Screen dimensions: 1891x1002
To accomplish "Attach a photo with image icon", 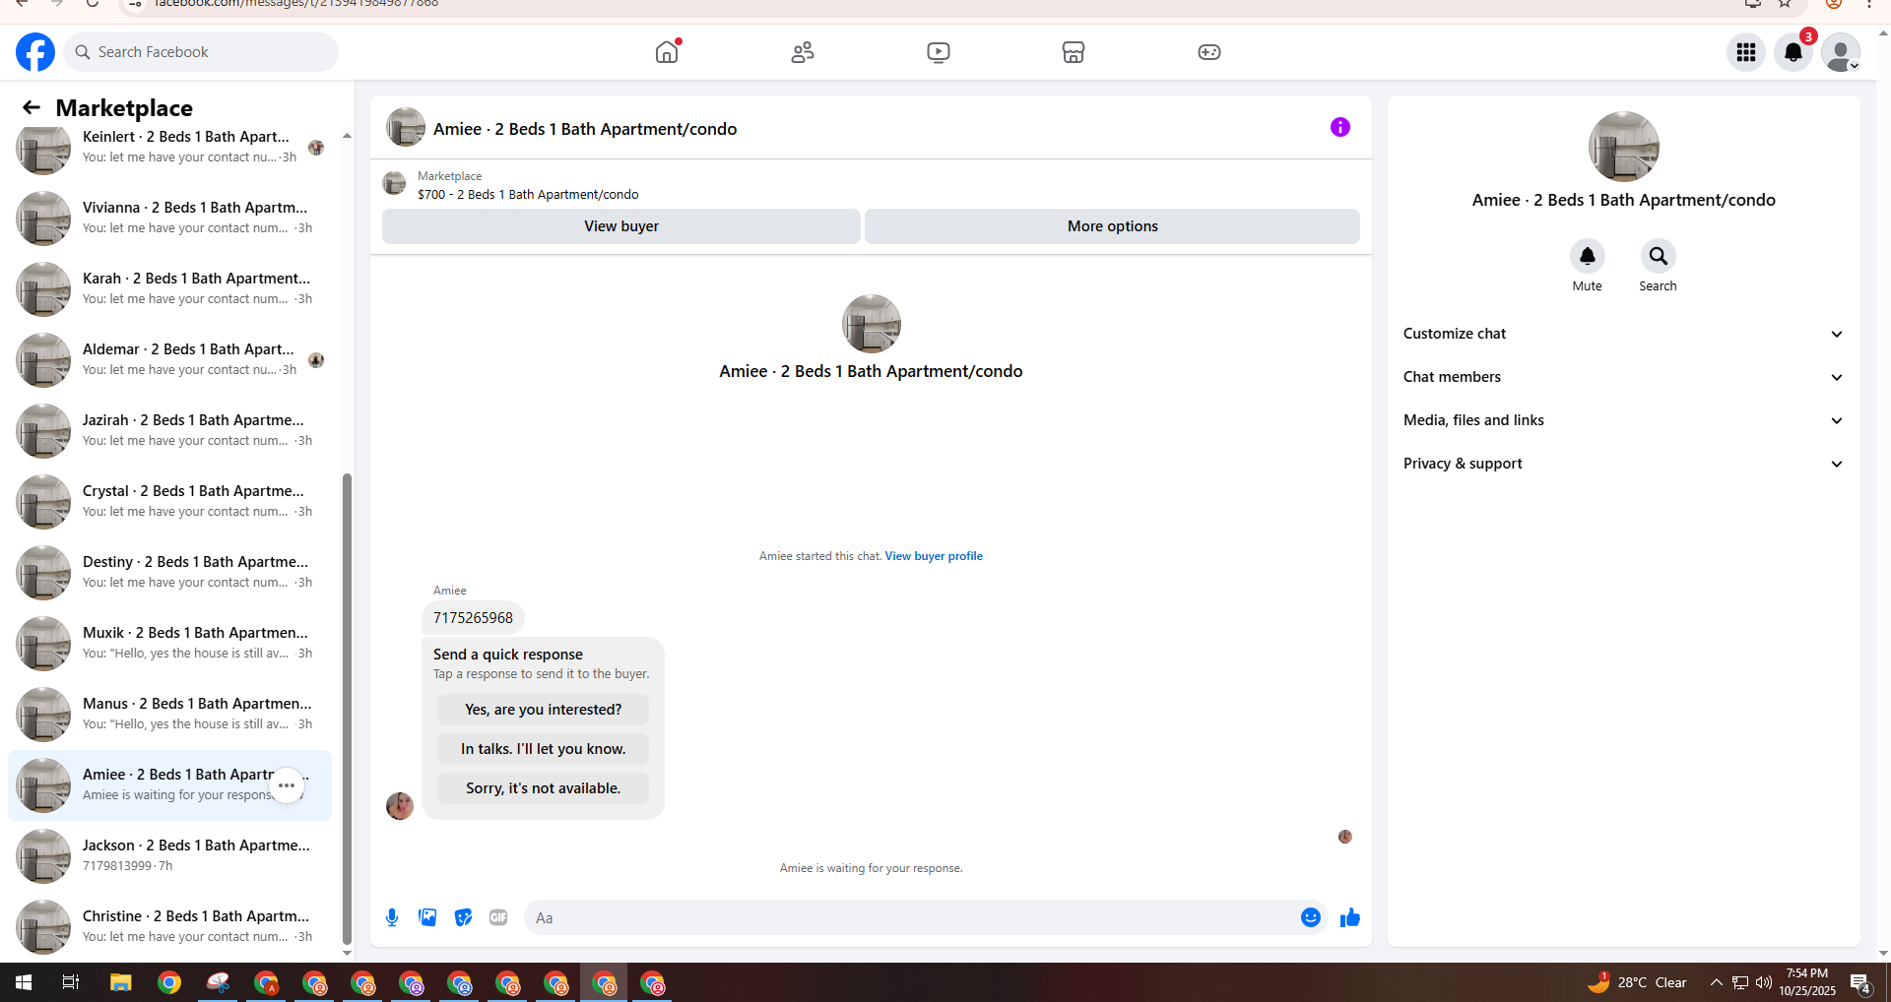I will click(427, 917).
